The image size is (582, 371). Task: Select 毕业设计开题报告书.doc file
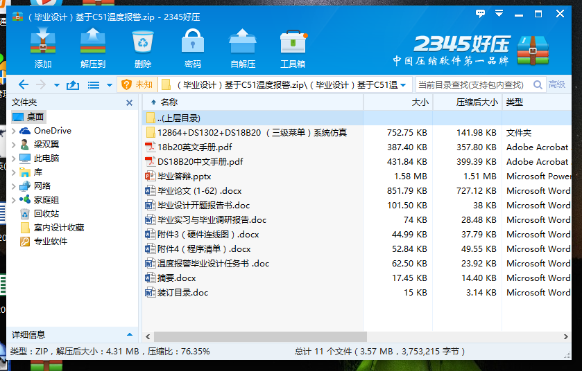tap(357, 205)
